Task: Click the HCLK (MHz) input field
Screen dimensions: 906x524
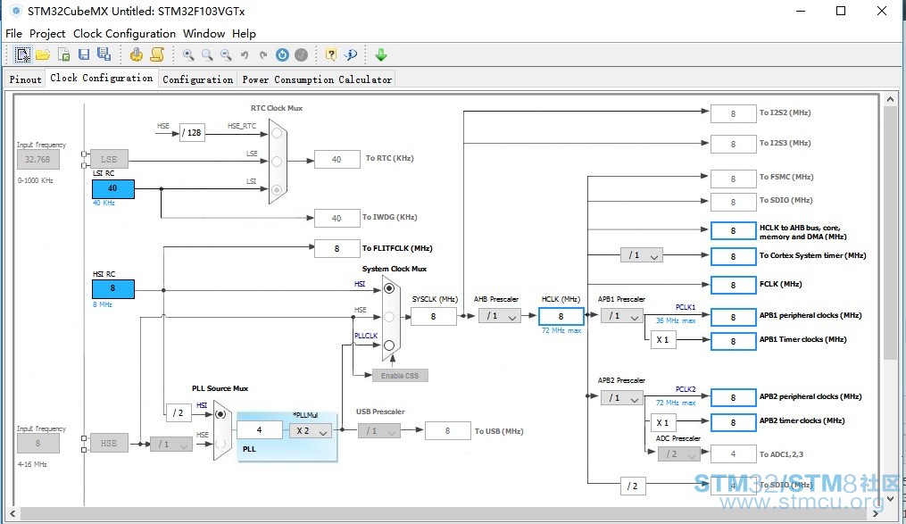Action: 561,316
